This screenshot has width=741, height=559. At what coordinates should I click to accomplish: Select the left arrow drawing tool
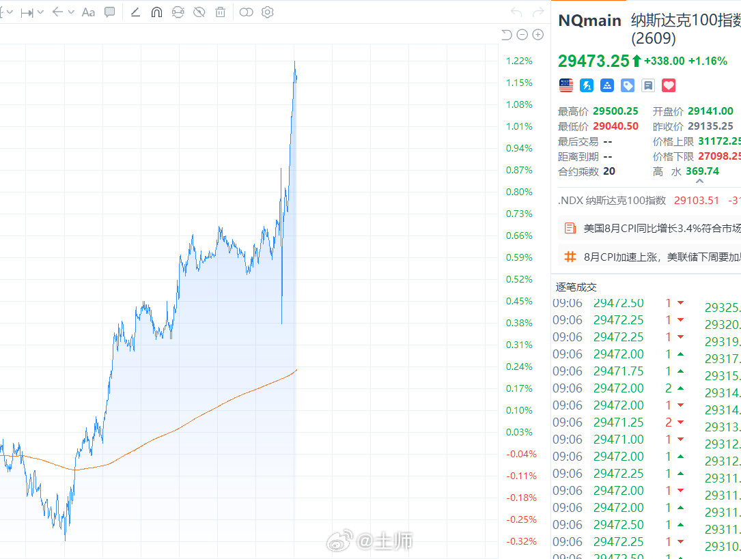(x=57, y=12)
